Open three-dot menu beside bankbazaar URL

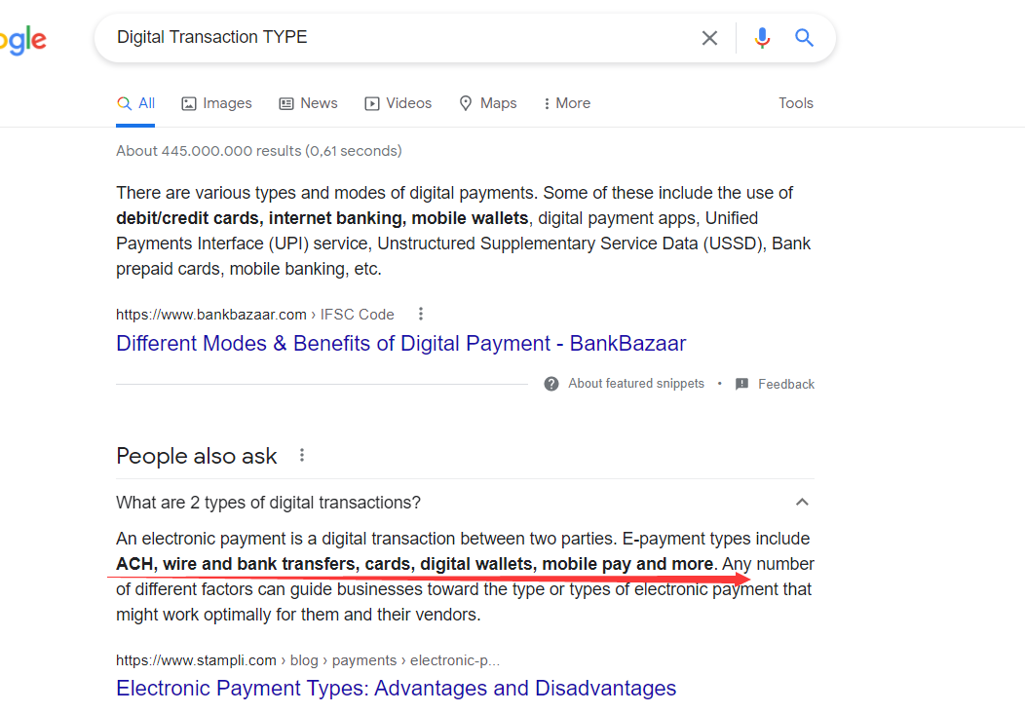[x=421, y=314]
